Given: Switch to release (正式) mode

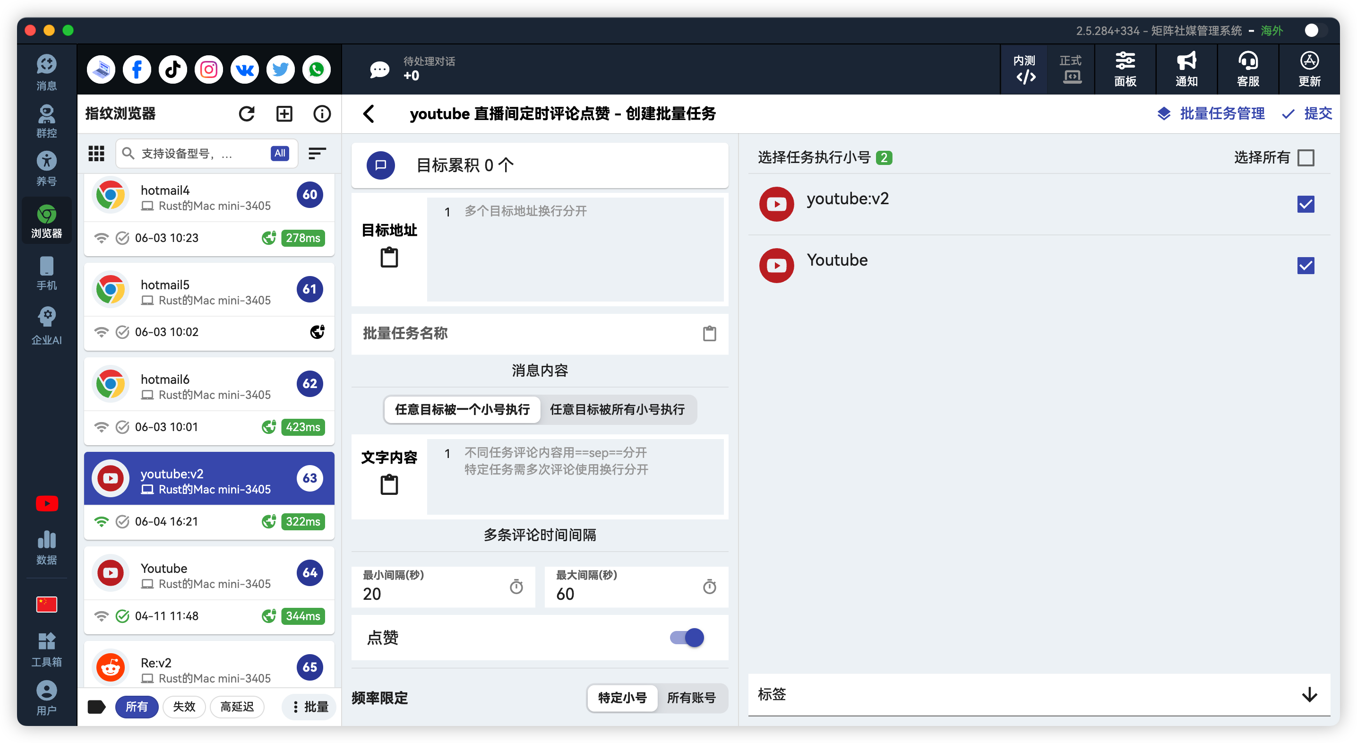Looking at the screenshot, I should pyautogui.click(x=1070, y=69).
